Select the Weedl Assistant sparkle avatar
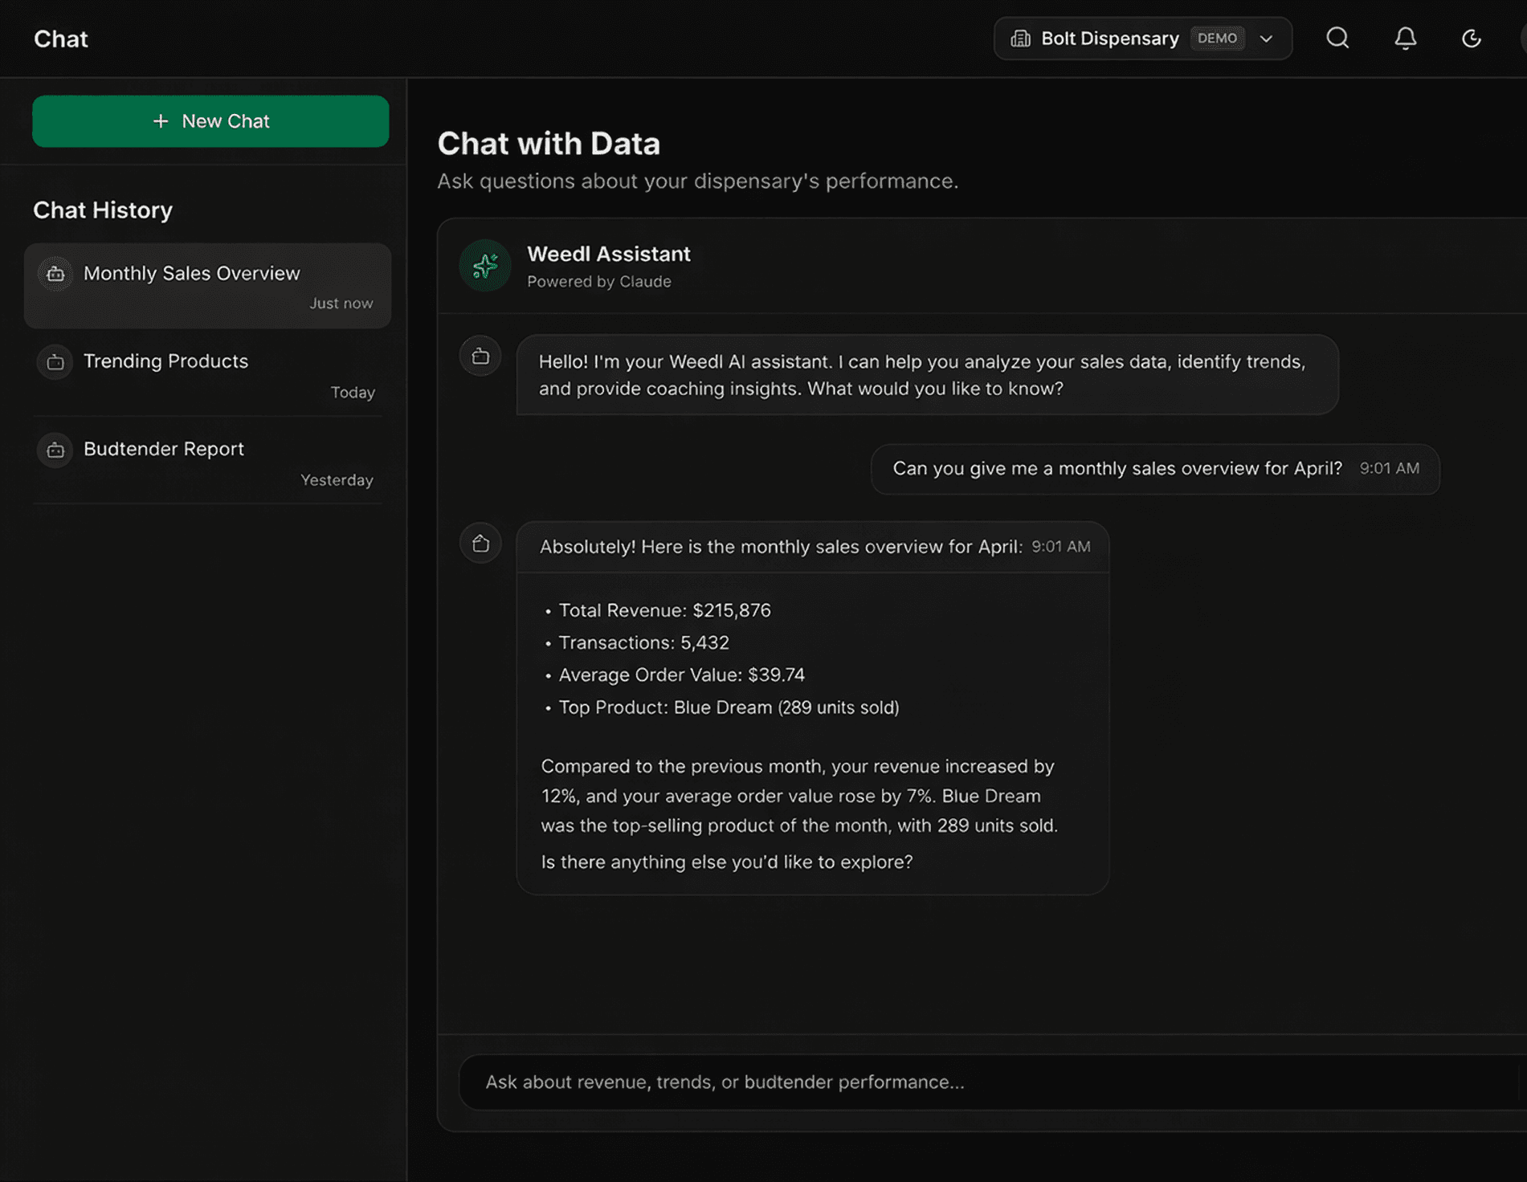 coord(484,265)
